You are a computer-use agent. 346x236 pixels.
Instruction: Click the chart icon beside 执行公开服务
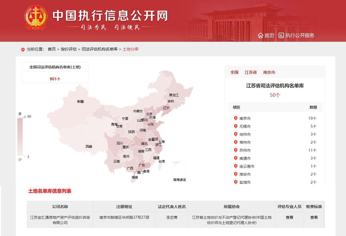point(281,35)
